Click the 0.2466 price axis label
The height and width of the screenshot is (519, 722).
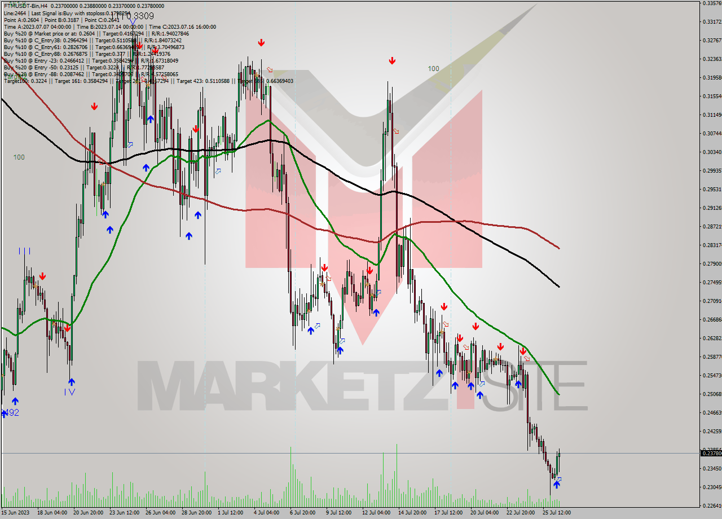(711, 412)
